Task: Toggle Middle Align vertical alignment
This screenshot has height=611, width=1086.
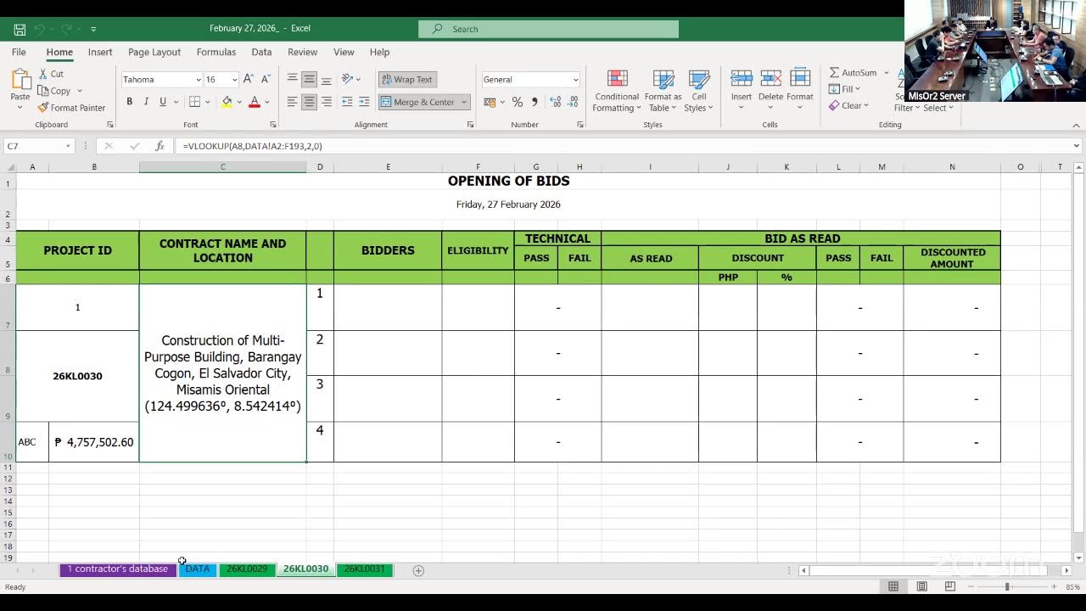Action: point(309,79)
